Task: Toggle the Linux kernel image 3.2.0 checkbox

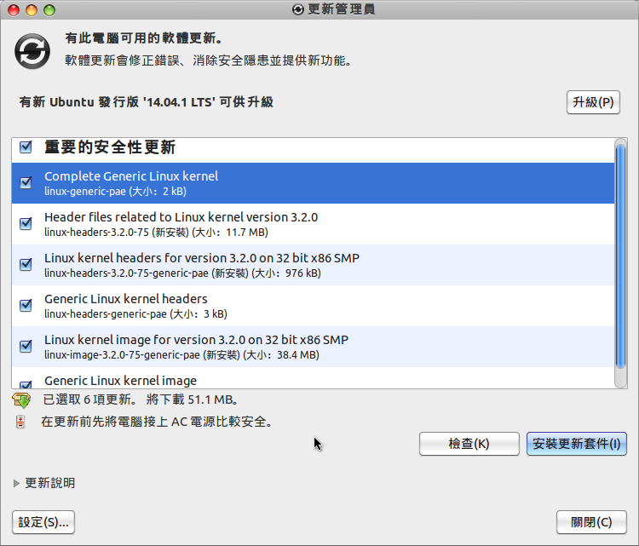Action: point(26,346)
